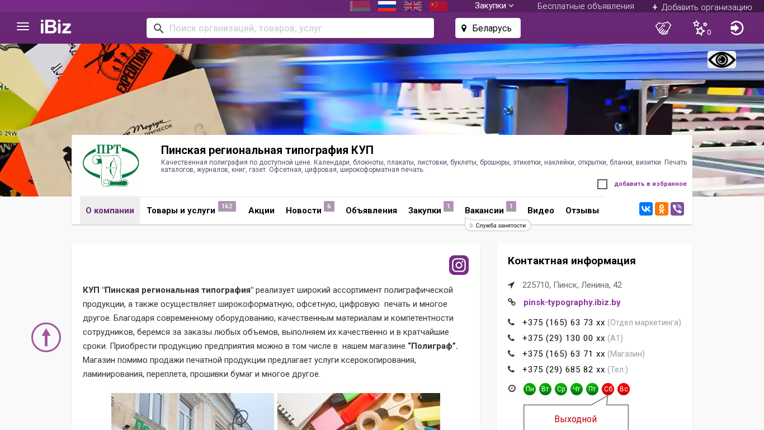Open the handshake partners icon

click(x=663, y=28)
